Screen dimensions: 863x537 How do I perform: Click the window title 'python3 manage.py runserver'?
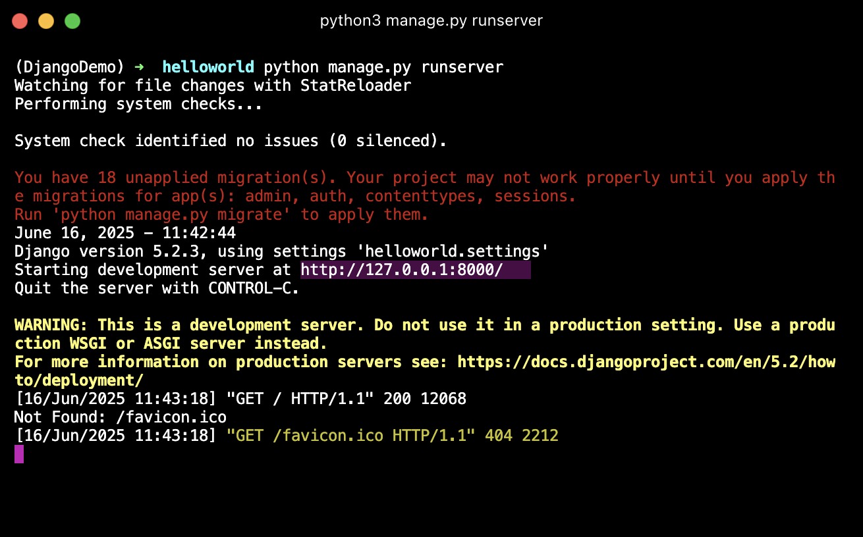431,21
